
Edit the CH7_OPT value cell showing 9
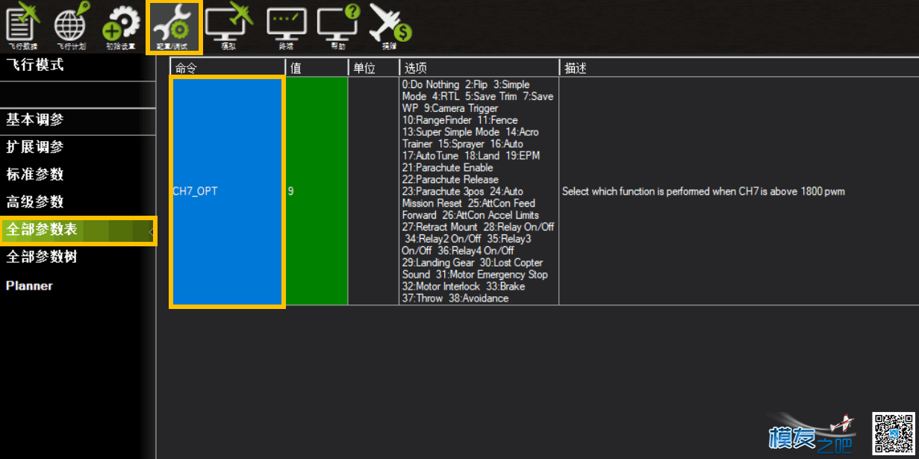click(317, 191)
